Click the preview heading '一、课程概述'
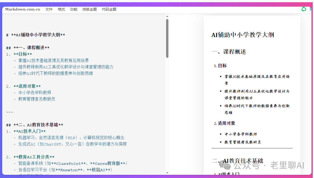 (x=229, y=52)
